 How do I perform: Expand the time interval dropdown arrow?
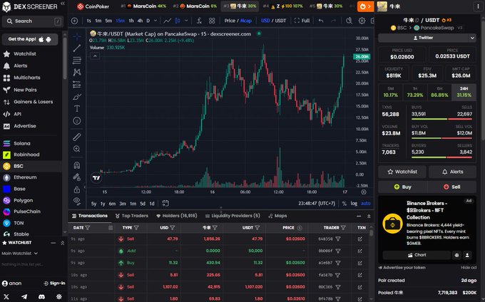(155, 21)
